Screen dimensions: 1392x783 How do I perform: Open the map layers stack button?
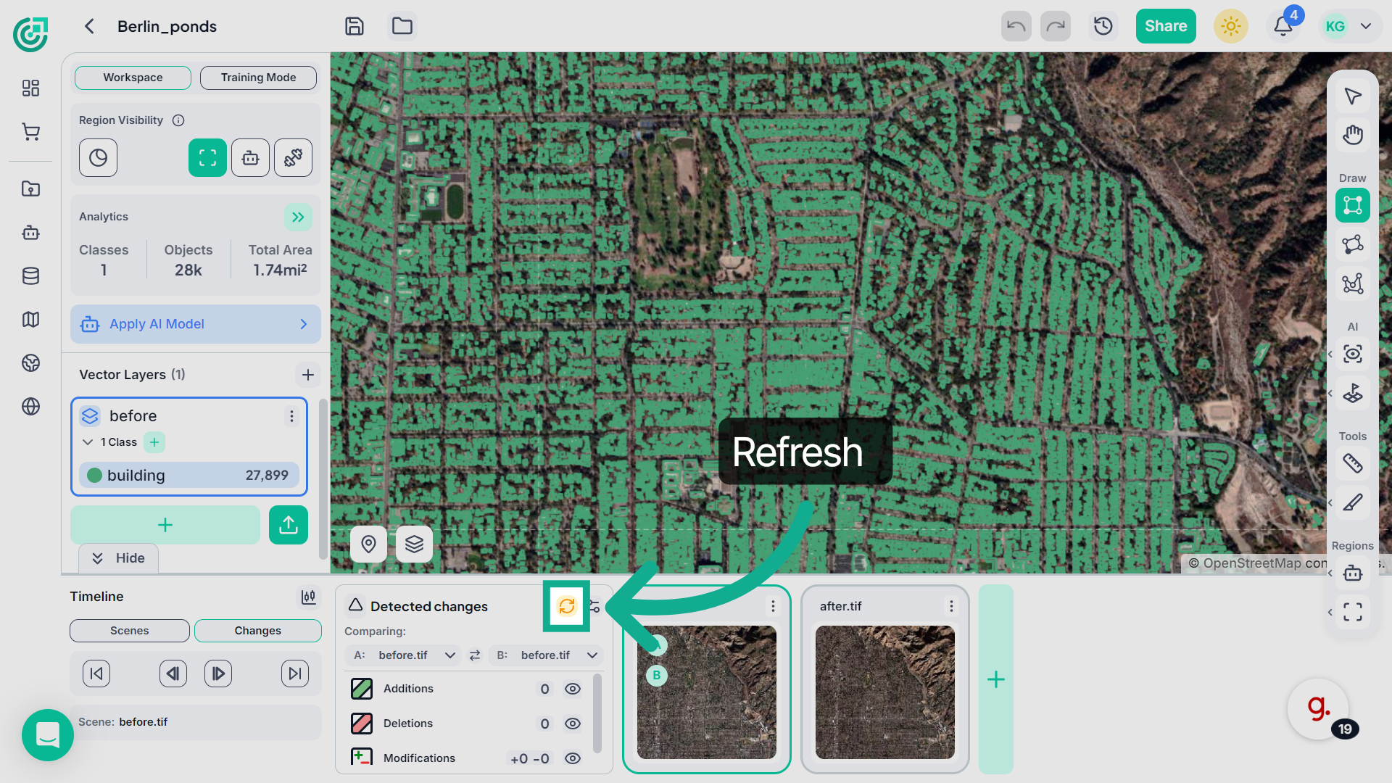click(x=414, y=544)
